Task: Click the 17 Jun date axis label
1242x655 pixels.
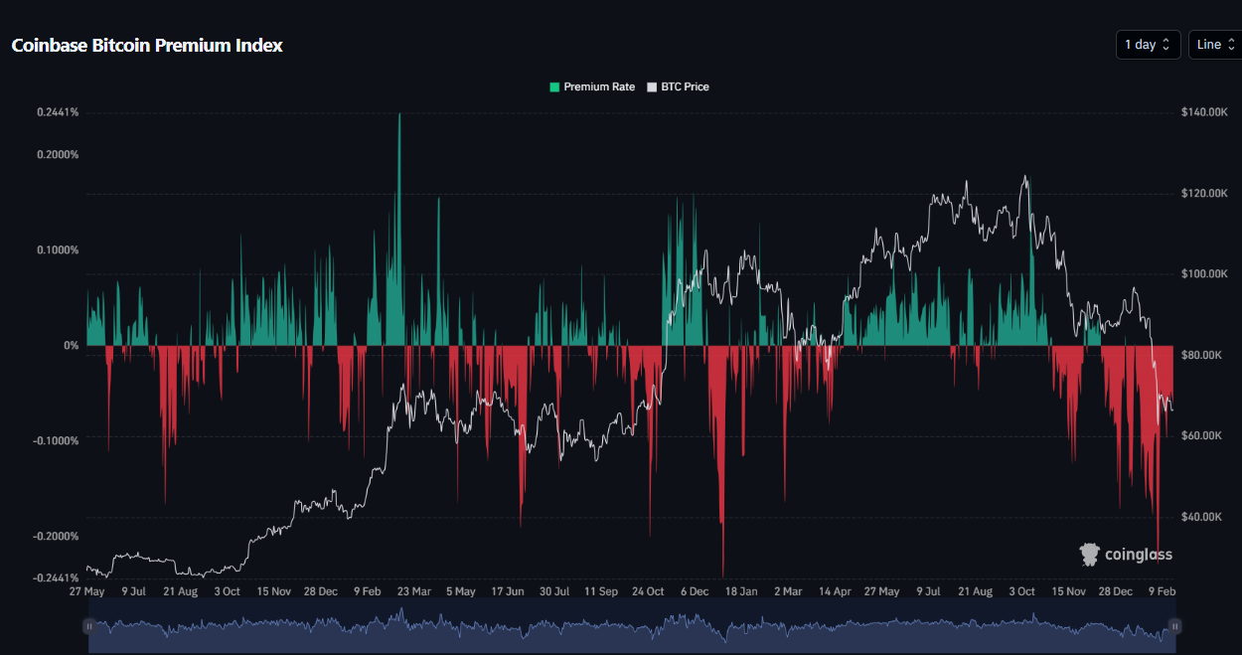Action: (x=507, y=591)
